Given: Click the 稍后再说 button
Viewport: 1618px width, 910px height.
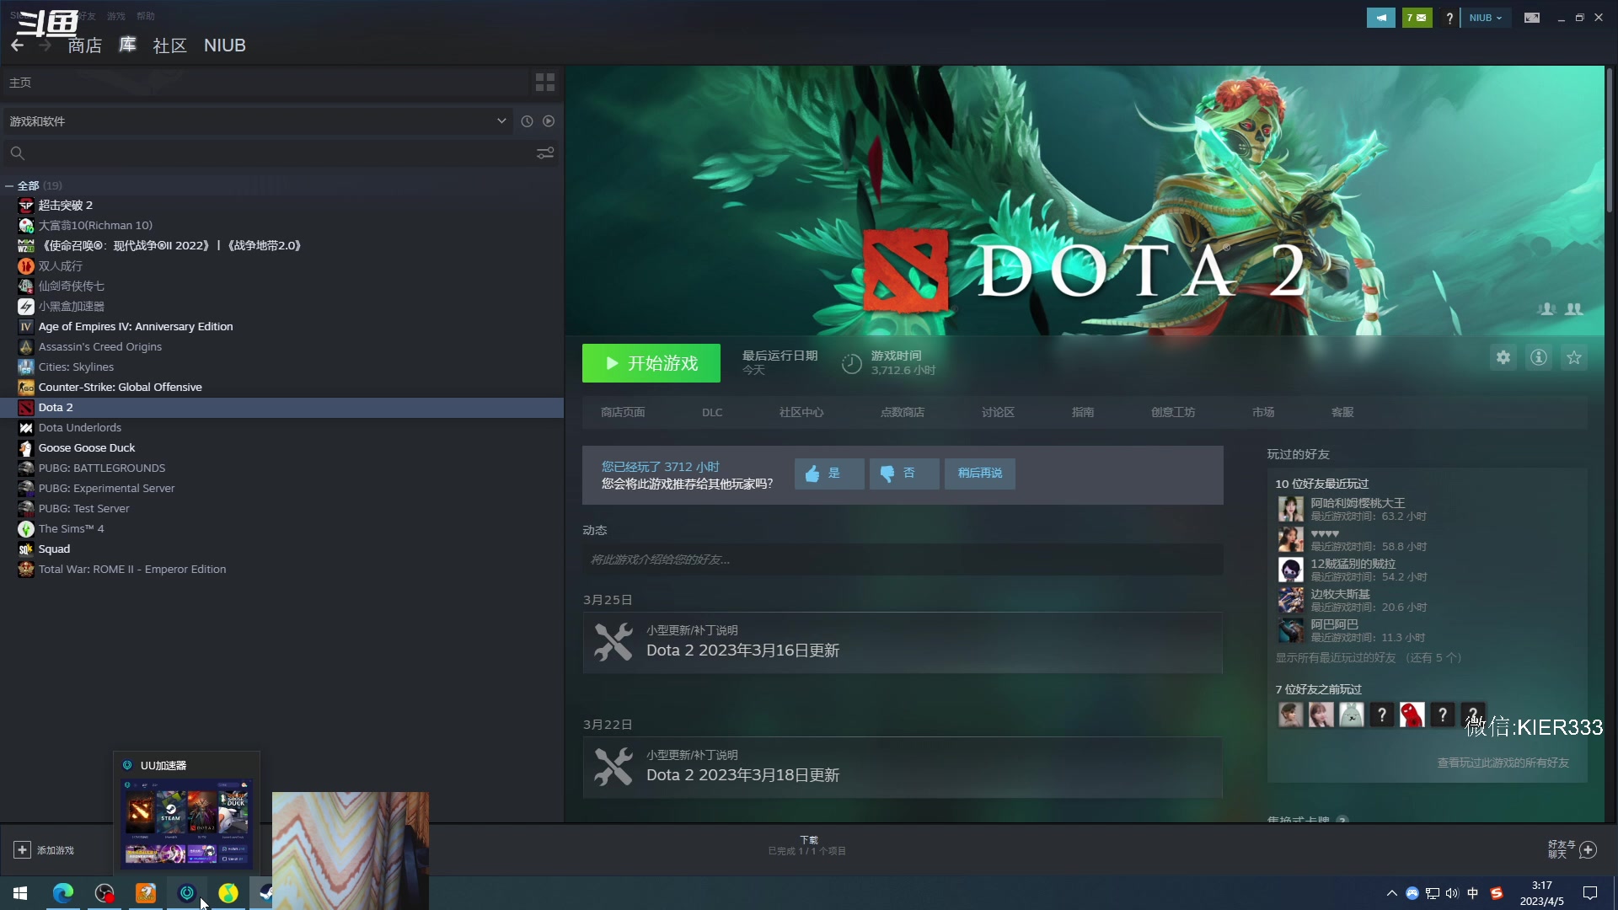Looking at the screenshot, I should 979,474.
